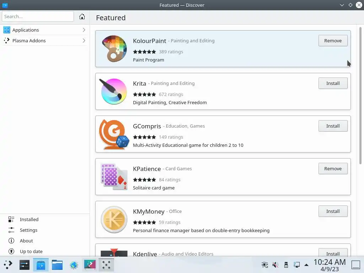Click the KMyMoney gold coin icon
This screenshot has width=364, height=273.
114,220
